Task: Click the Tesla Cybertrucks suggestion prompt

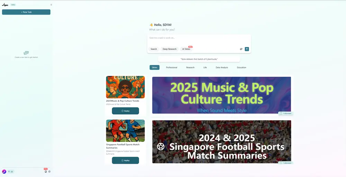Action: pos(199,59)
